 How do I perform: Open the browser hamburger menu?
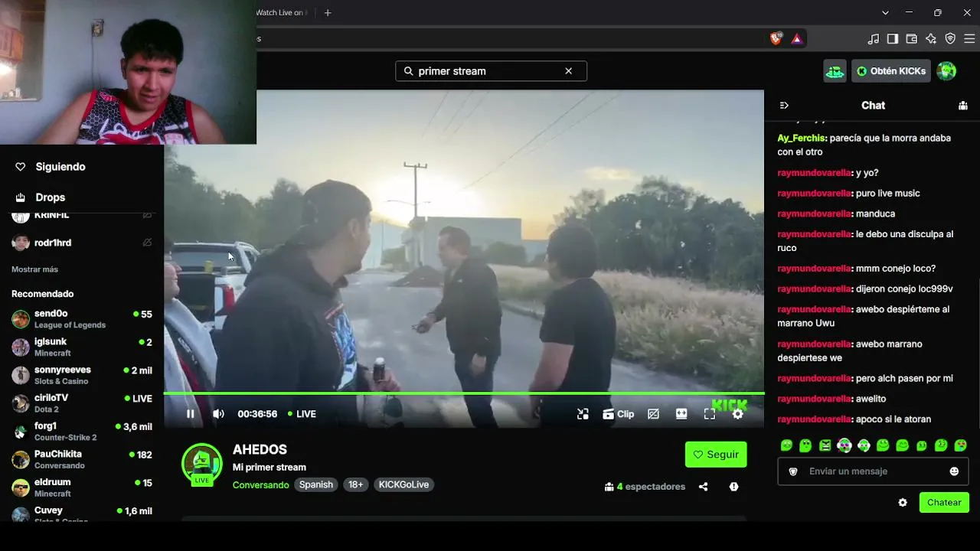pos(969,38)
